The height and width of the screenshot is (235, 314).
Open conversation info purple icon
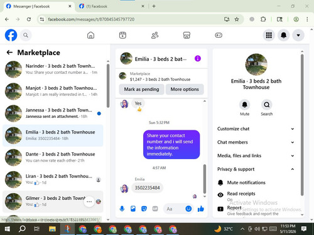pos(198,58)
